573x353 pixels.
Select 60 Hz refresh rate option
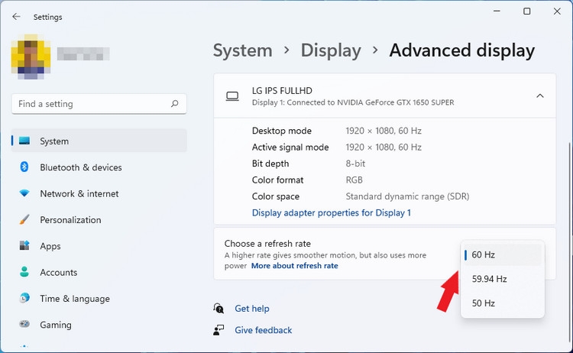[x=503, y=254]
